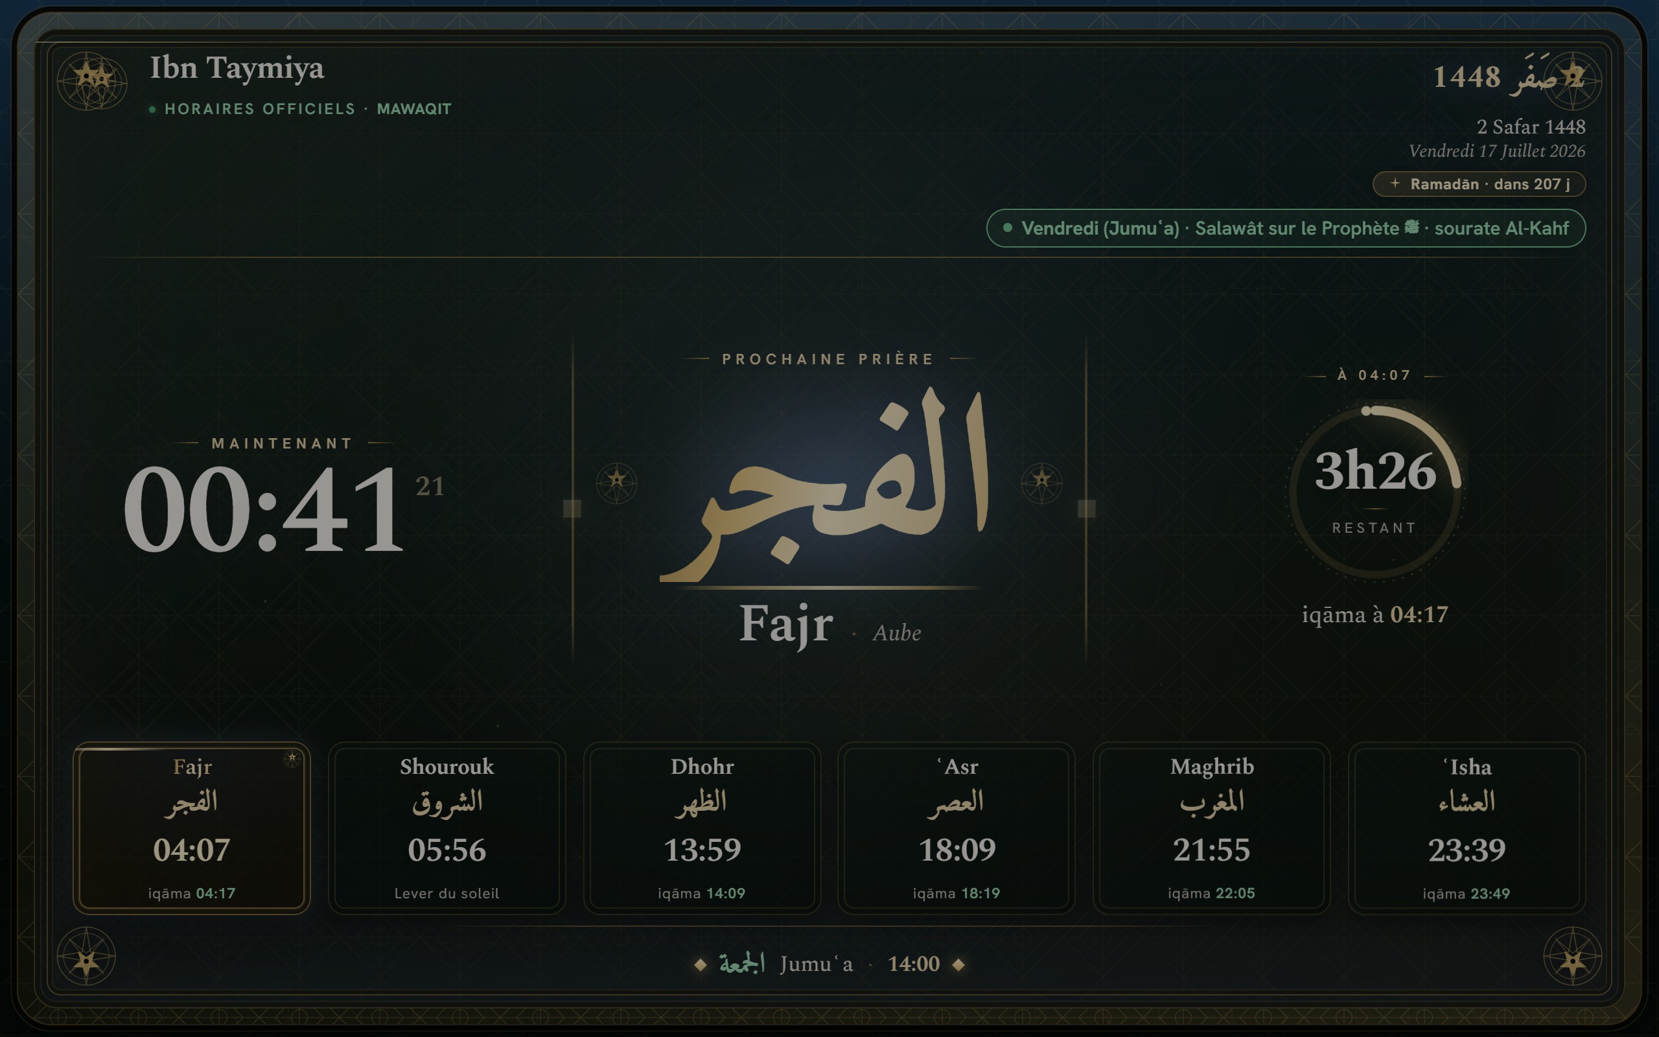
Task: Click PROCHAINE PRIÈRE heading
Action: click(x=828, y=359)
